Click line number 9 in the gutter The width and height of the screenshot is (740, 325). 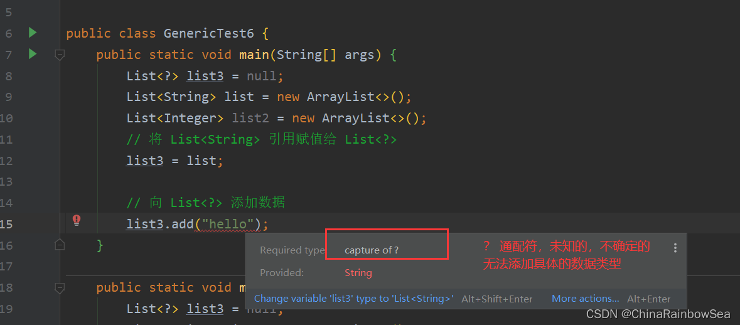tap(9, 97)
